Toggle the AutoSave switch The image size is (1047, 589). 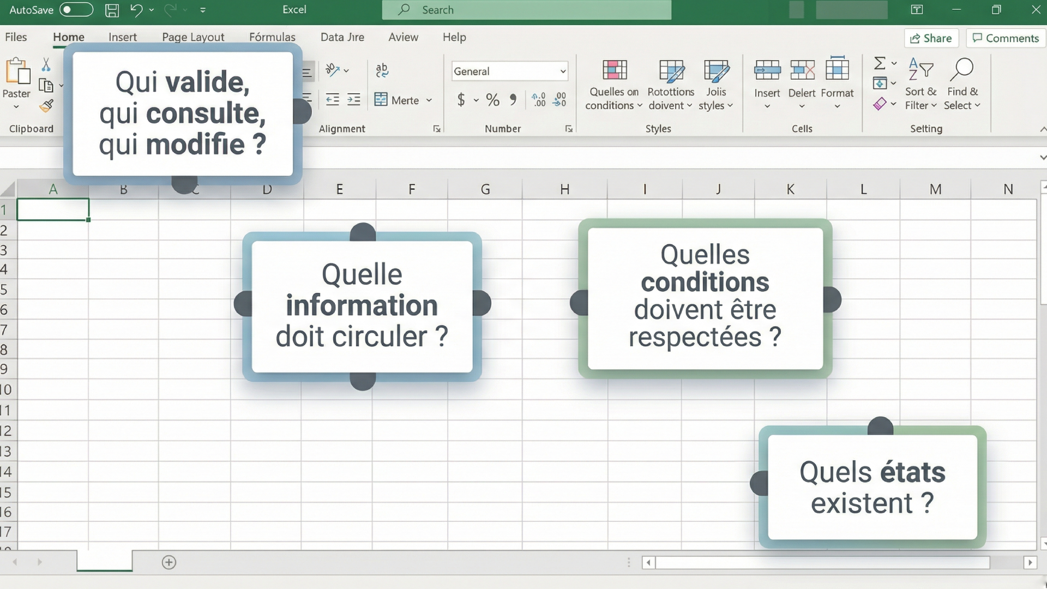coord(76,10)
